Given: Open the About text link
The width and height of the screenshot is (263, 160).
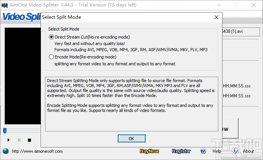Looking at the screenshot, I should pyautogui.click(x=248, y=151).
